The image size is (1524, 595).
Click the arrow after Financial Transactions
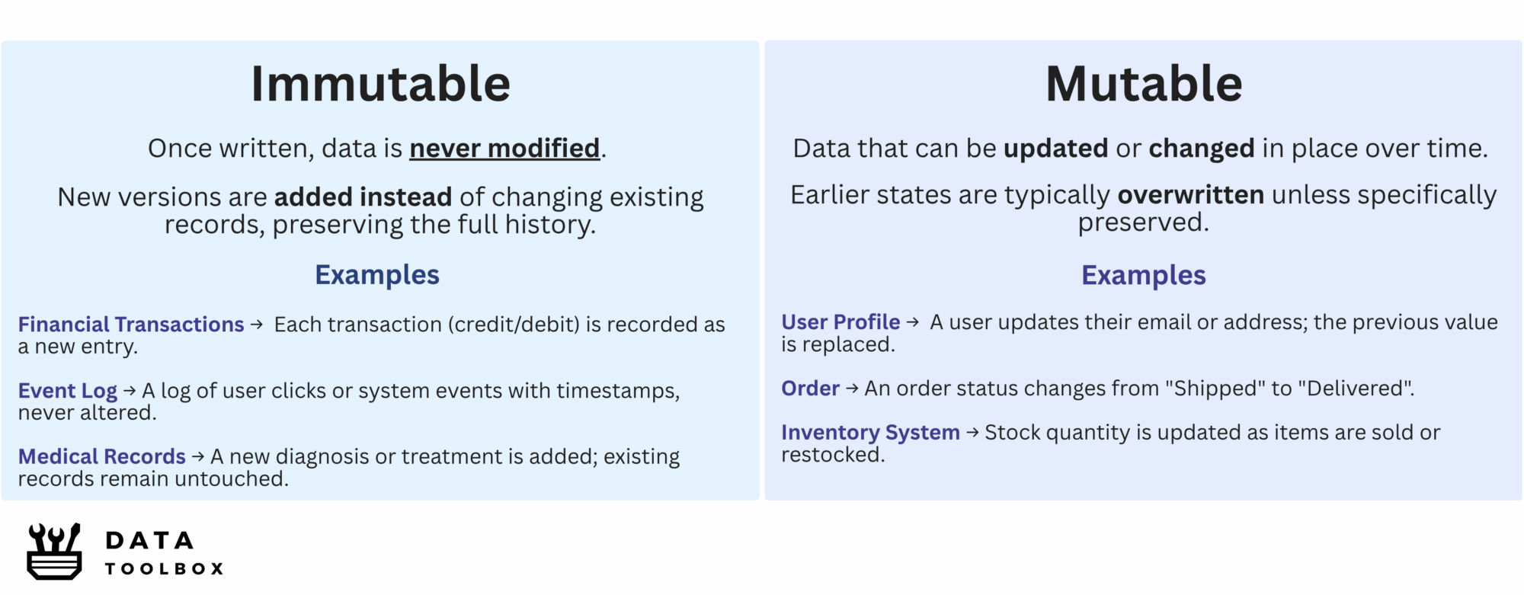[257, 325]
